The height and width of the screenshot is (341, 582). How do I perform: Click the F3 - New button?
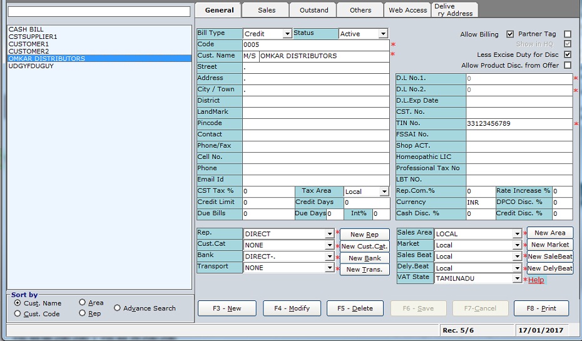pyautogui.click(x=227, y=308)
